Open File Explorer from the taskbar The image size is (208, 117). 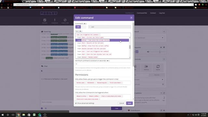[x=24, y=115]
